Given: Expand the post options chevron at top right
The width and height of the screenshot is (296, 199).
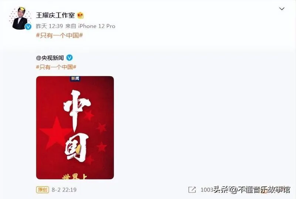Looking at the screenshot, I should click(x=282, y=8).
